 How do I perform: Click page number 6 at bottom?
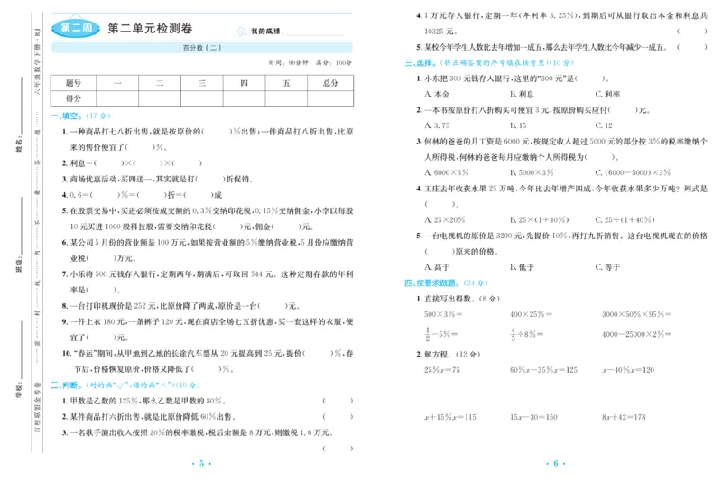click(x=556, y=464)
